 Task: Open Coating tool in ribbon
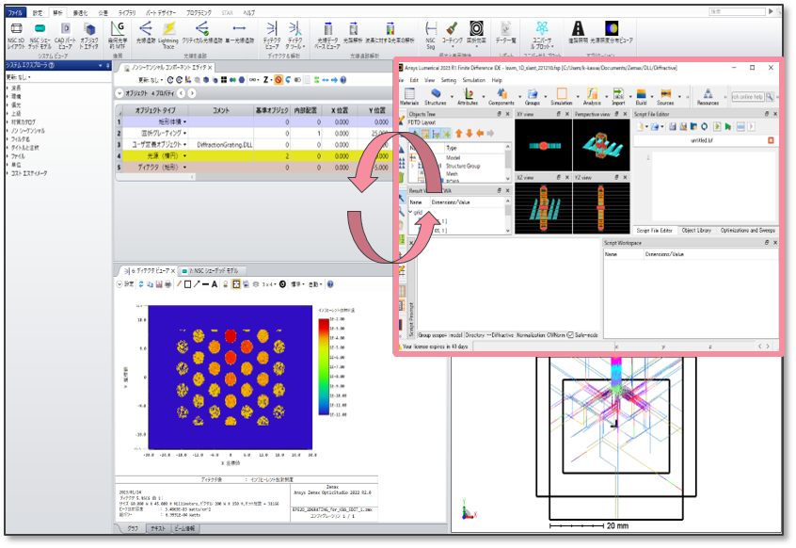pos(452,33)
